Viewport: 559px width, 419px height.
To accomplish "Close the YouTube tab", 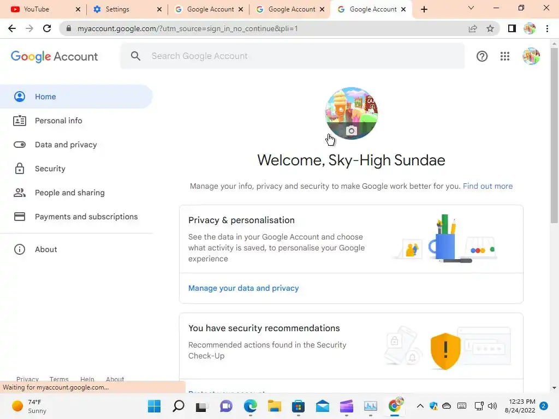I will [x=78, y=9].
